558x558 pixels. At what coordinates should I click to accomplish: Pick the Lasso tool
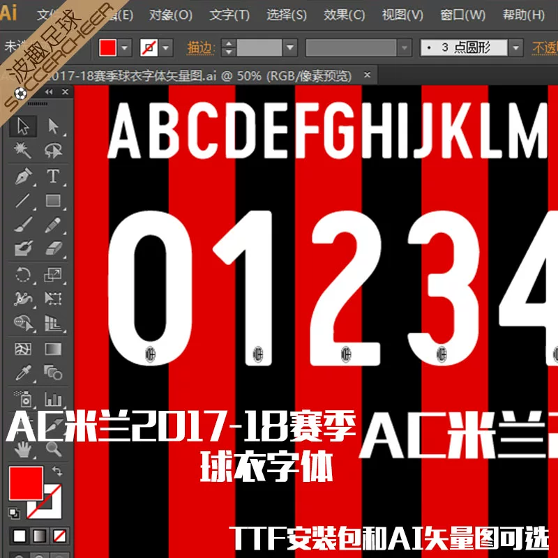tap(54, 151)
